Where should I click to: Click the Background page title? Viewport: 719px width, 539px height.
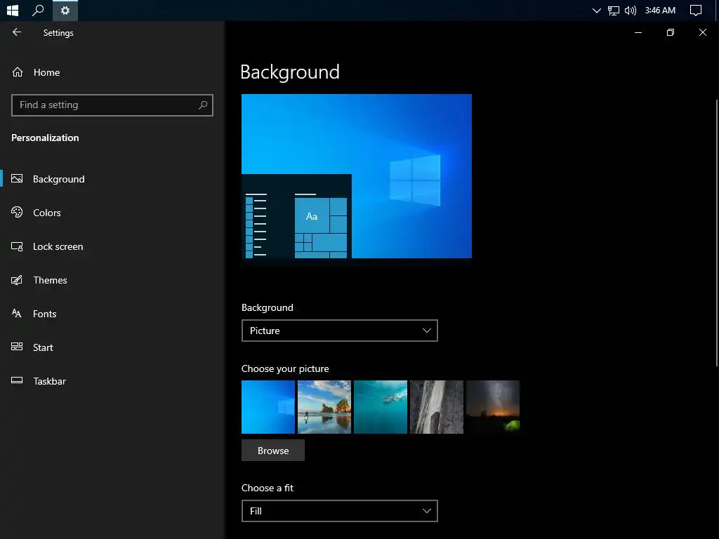(x=290, y=72)
